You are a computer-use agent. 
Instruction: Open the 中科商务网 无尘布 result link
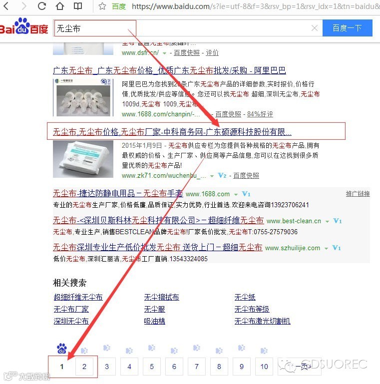[x=172, y=132]
